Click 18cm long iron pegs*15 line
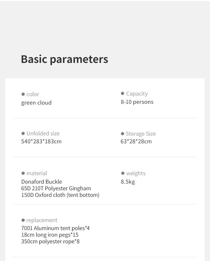Image resolution: width=210 pixels, height=261 pixels. tap(50, 235)
